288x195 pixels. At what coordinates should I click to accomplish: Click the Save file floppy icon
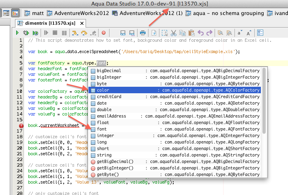coord(123,33)
